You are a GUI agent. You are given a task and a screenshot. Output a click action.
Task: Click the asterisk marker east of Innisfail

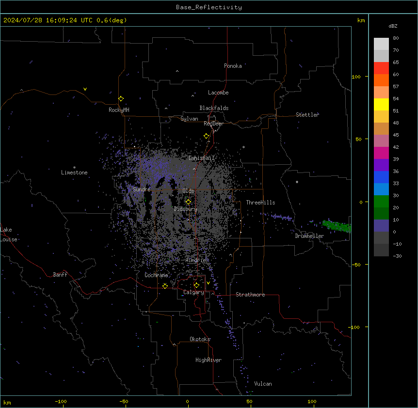coord(243,147)
